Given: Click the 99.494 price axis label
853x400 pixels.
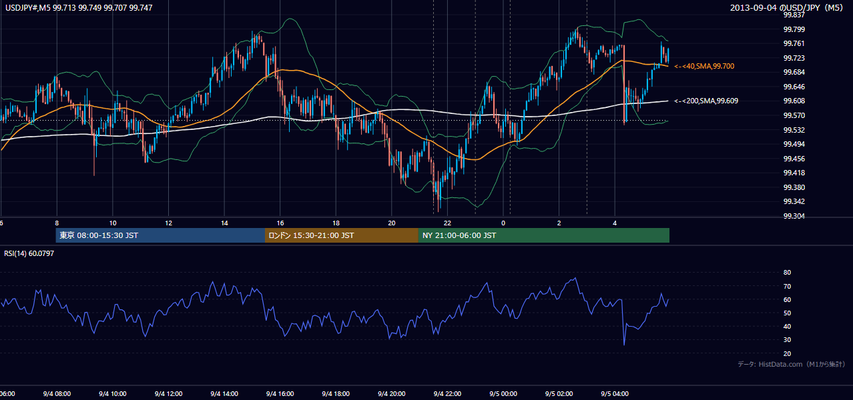Looking at the screenshot, I should pos(794,144).
